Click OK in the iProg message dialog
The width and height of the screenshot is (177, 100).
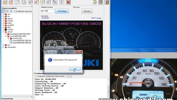(x=75, y=69)
